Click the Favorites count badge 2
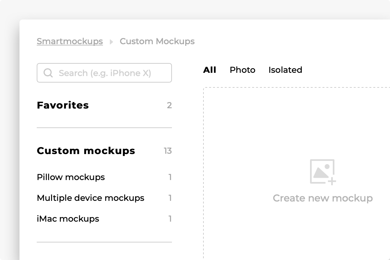This screenshot has width=390, height=260. [x=169, y=105]
